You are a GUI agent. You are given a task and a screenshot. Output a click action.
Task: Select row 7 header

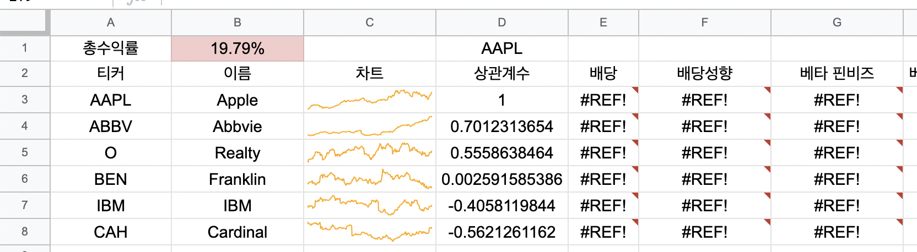coord(25,205)
